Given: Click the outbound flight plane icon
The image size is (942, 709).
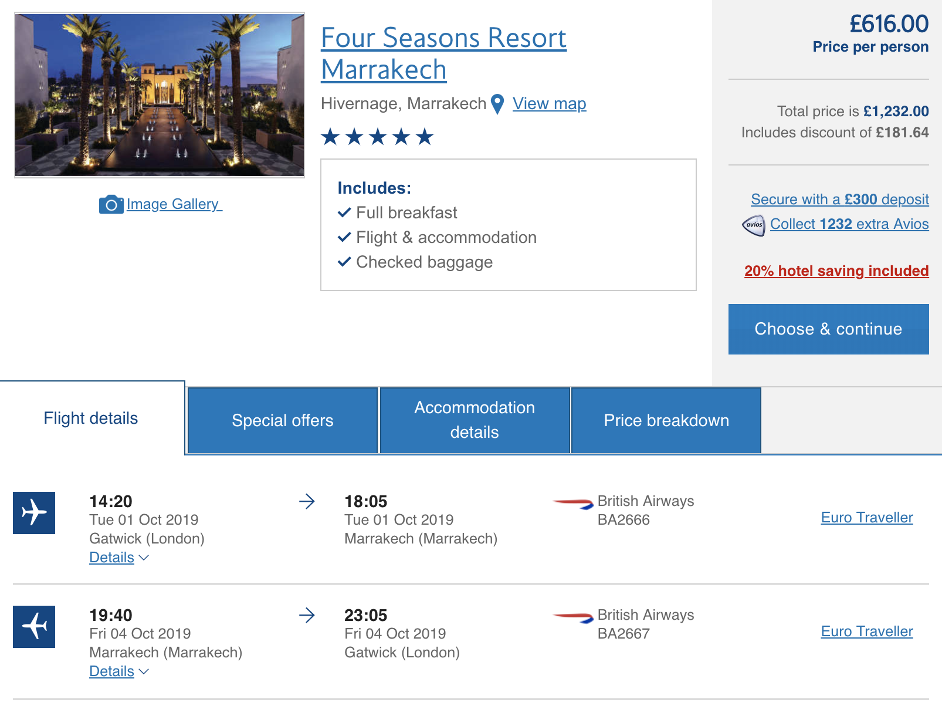Looking at the screenshot, I should point(34,512).
